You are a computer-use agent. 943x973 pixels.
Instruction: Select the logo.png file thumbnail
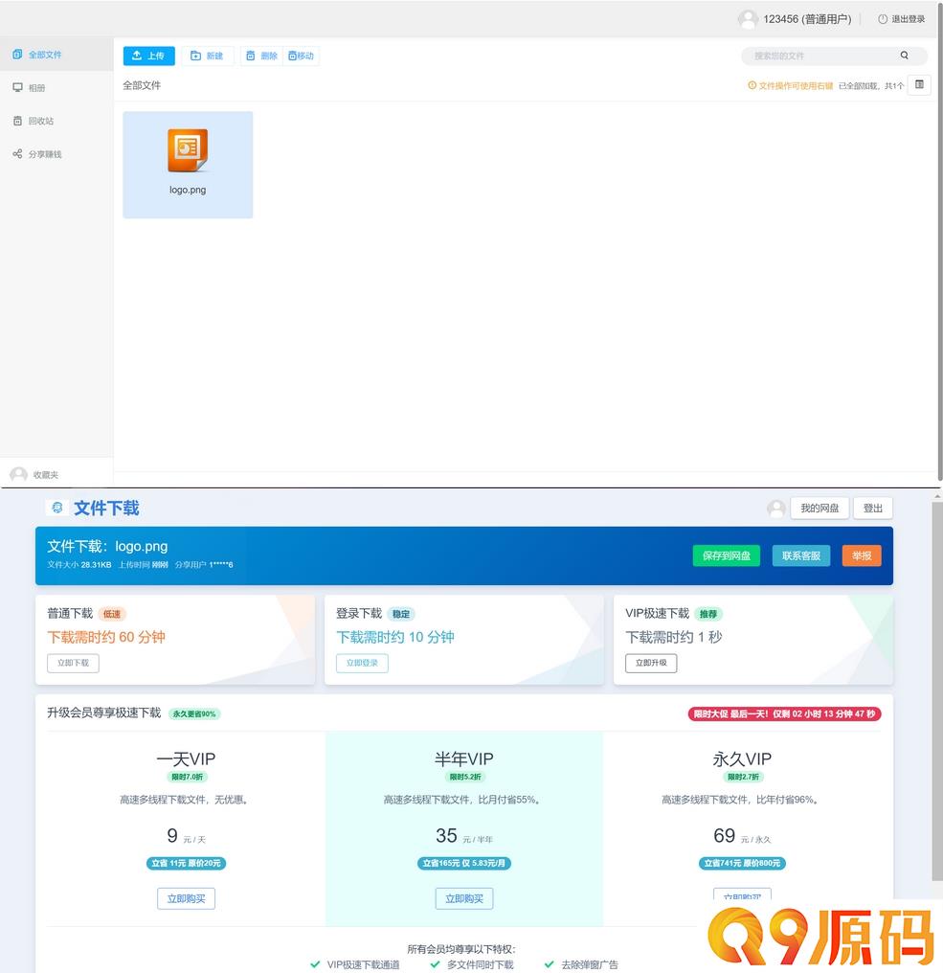[188, 165]
